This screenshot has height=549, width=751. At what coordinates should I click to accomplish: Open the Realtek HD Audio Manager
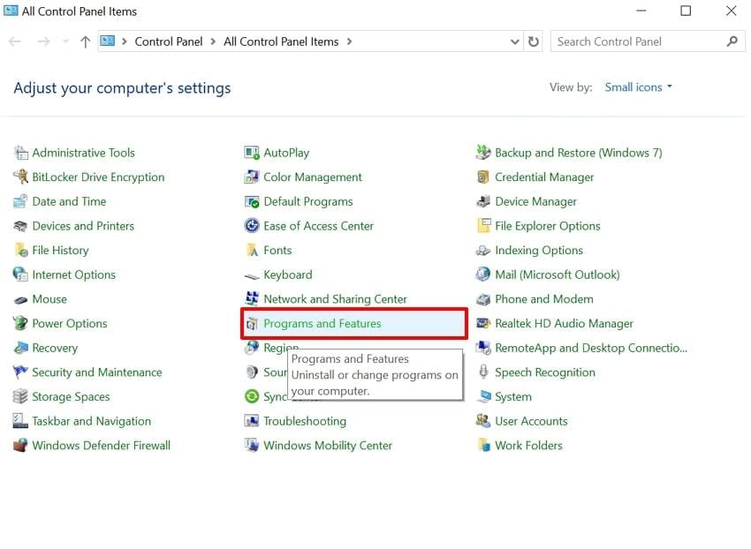tap(565, 323)
